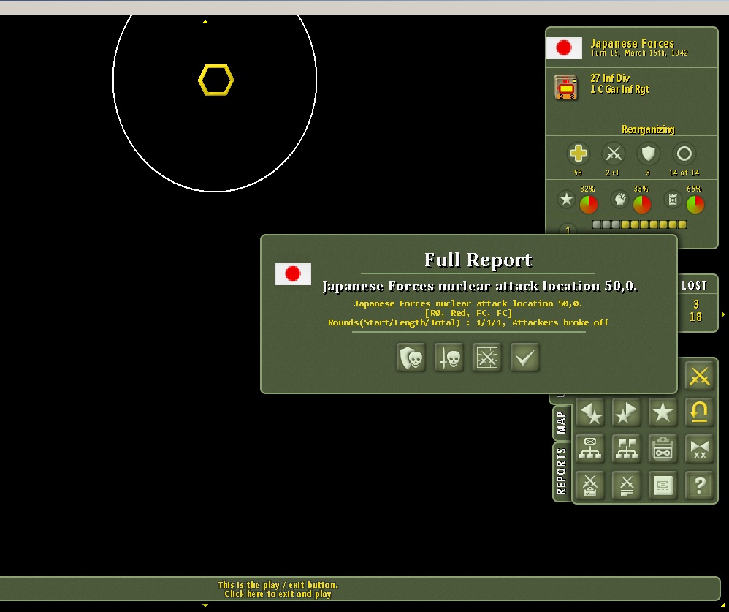This screenshot has height=612, width=729.
Task: Click the shield defense strength icon above 3
Action: [x=648, y=154]
